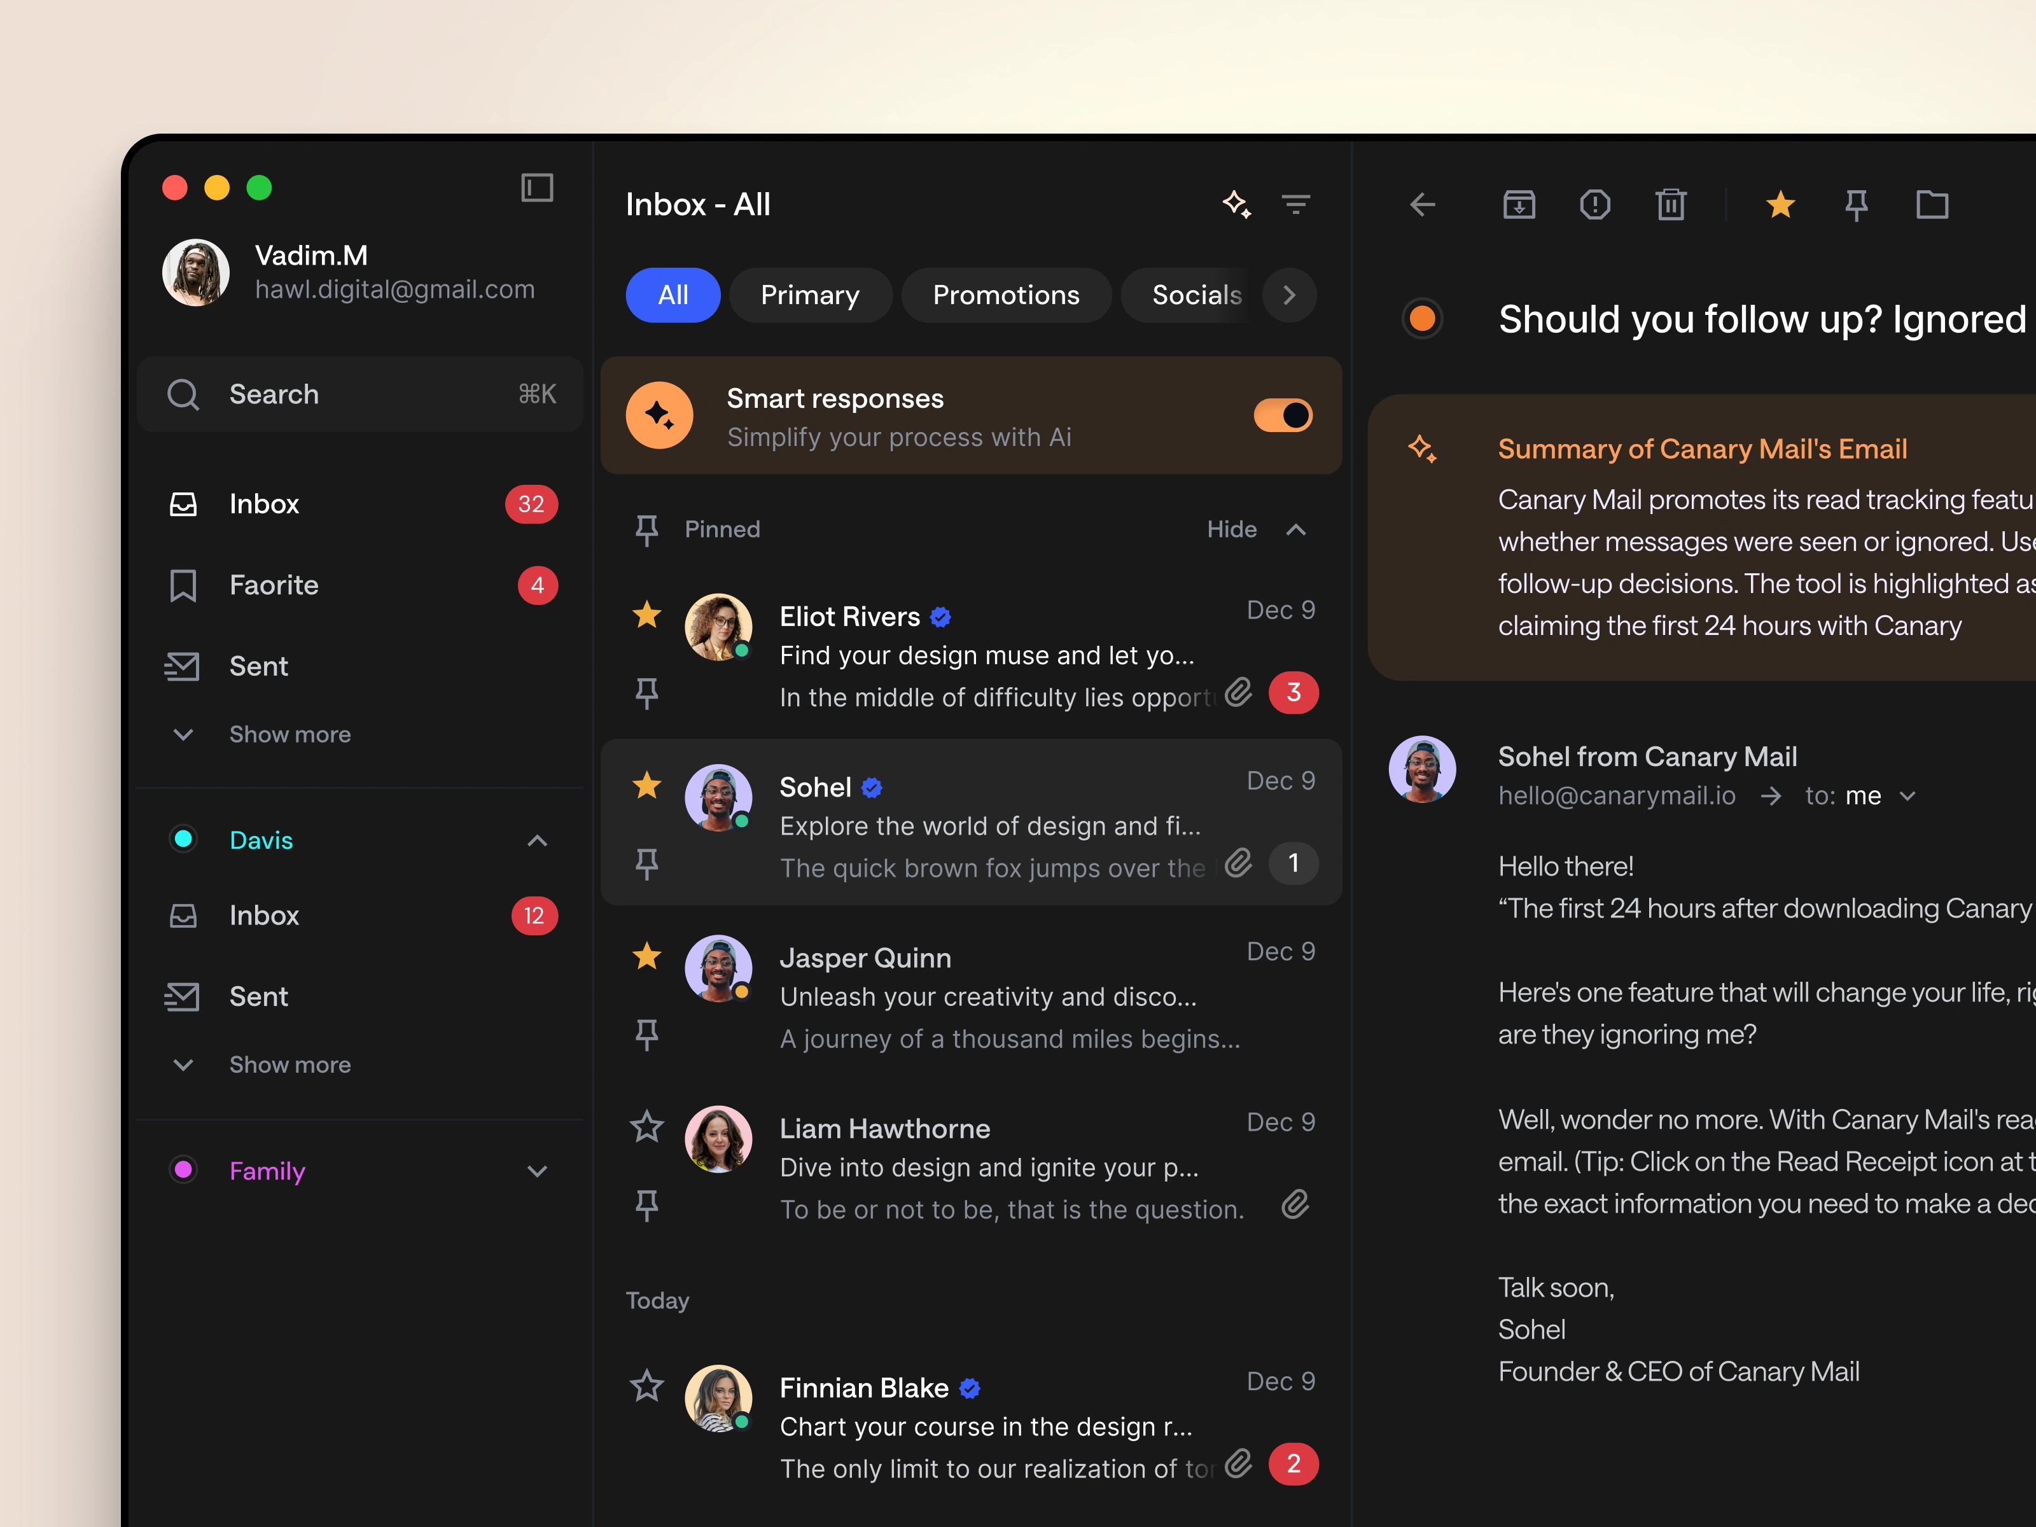Click the red 2 badge on Finnian Blake email
The width and height of the screenshot is (2036, 1527).
click(1293, 1463)
